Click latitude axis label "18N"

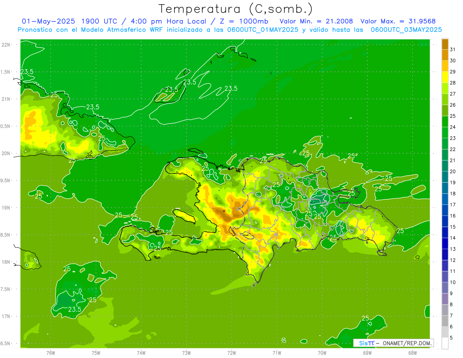coord(6,262)
